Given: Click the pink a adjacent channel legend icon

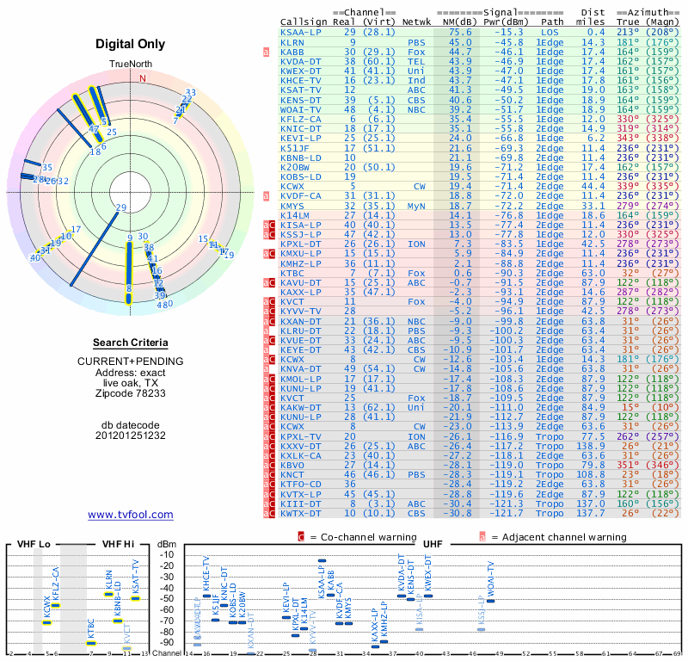Looking at the screenshot, I should [482, 537].
